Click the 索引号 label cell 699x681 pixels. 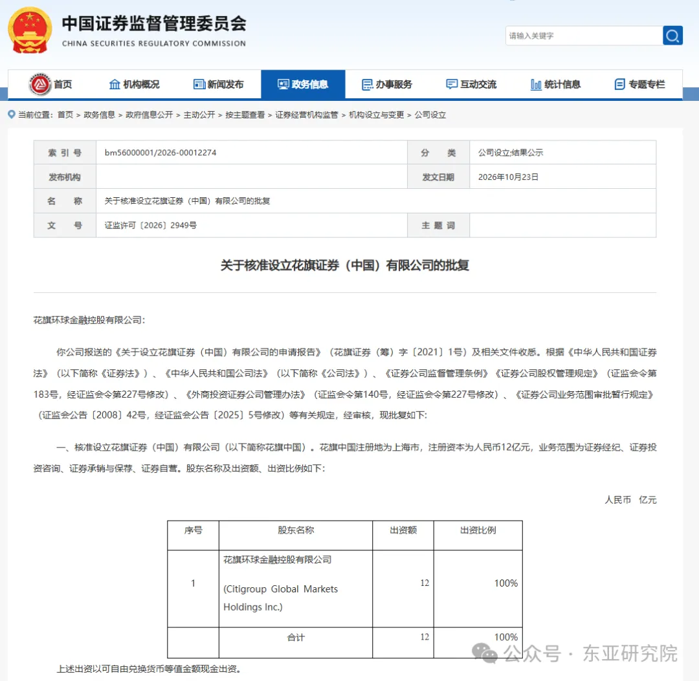[x=65, y=153]
